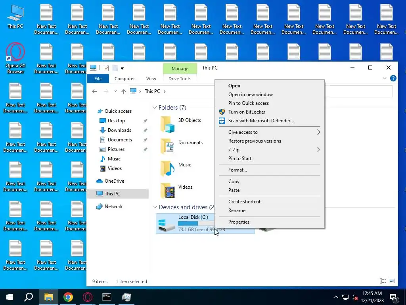Expand breadcrumb arrow after This PC

pos(165,91)
